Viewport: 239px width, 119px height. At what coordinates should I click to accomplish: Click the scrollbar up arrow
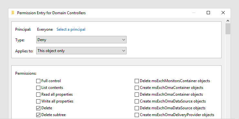tap(228, 21)
